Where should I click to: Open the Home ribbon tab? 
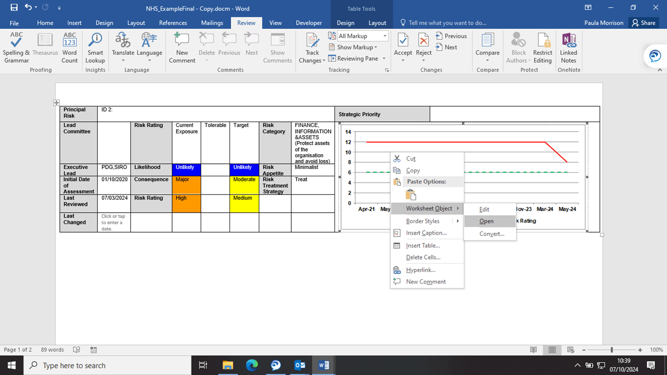45,23
